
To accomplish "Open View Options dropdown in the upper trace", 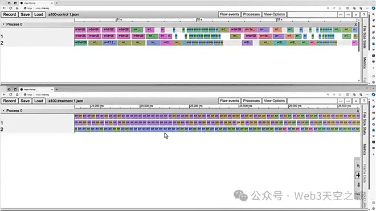I will pyautogui.click(x=274, y=14).
